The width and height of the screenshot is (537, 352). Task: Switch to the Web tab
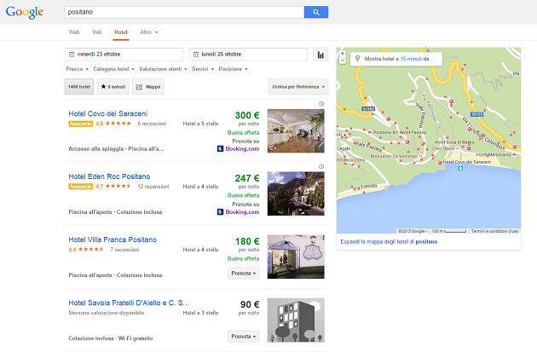coord(74,32)
